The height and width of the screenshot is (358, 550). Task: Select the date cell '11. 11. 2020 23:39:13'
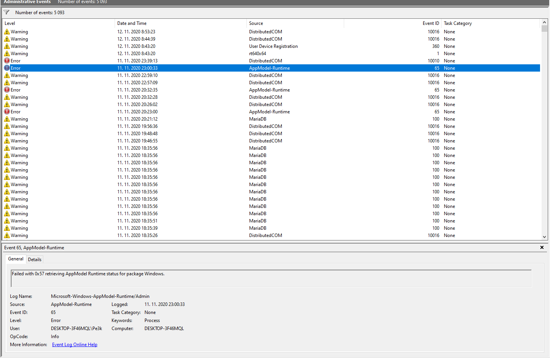pyautogui.click(x=137, y=61)
